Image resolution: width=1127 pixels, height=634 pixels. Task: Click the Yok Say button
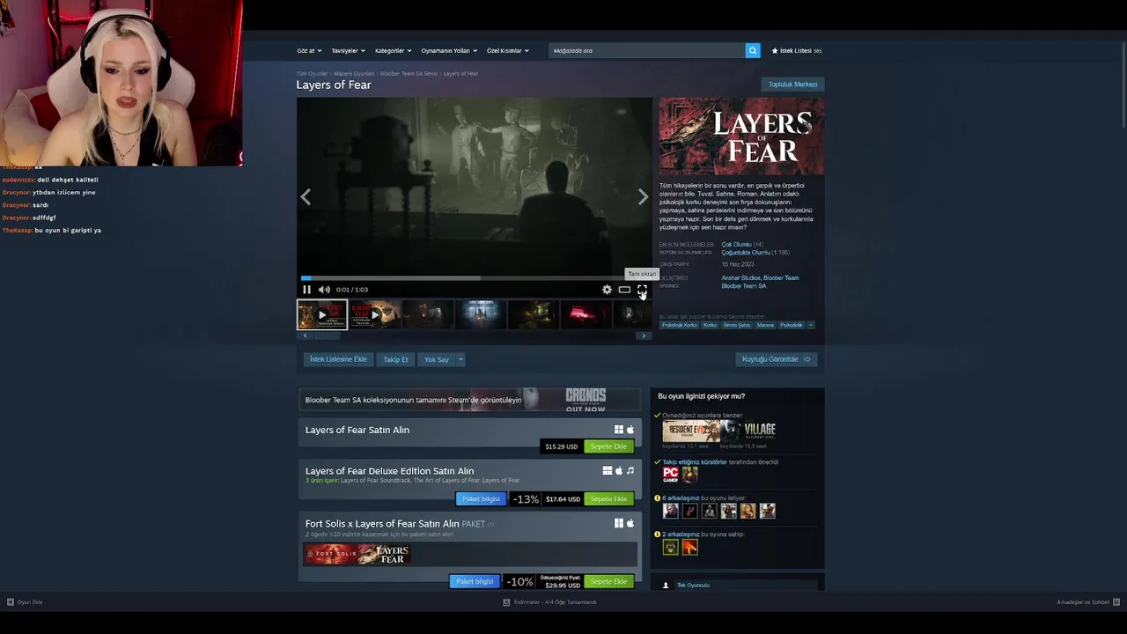pyautogui.click(x=437, y=359)
